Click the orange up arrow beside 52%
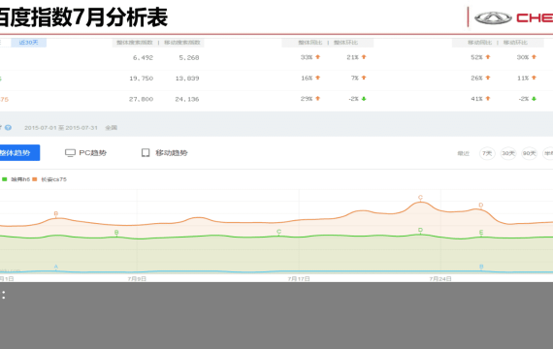The height and width of the screenshot is (349, 553). point(488,57)
